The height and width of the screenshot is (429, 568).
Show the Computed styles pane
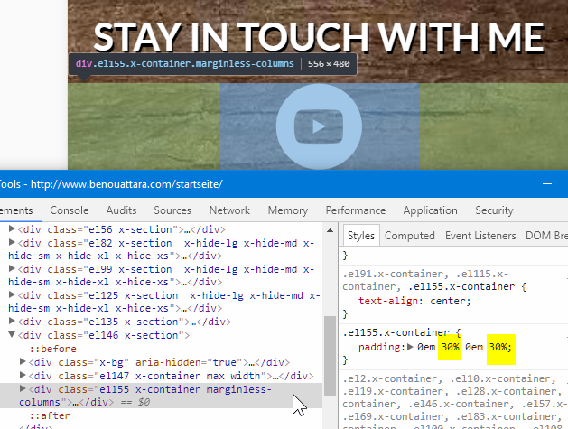pos(409,236)
